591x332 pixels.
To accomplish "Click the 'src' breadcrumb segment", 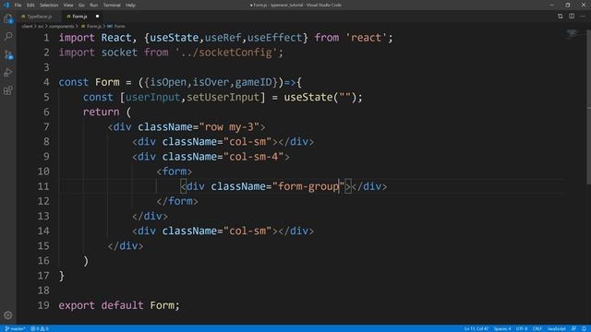I will (41, 27).
